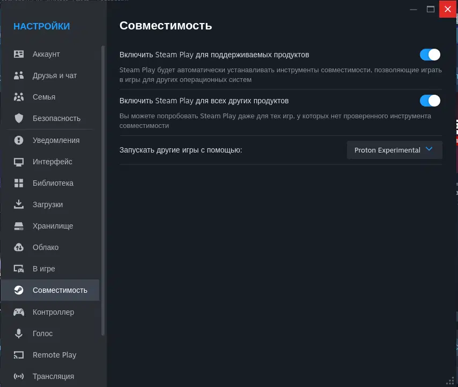Image resolution: width=458 pixels, height=387 pixels.
Task: Toggle Steam Play for all other products
Action: (x=430, y=101)
